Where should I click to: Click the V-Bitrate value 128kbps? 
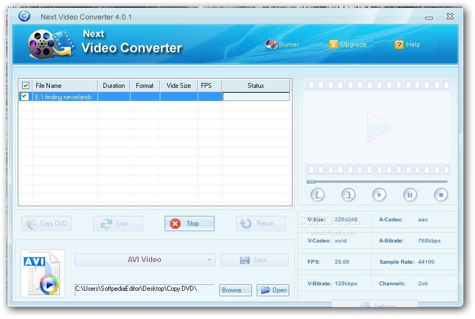tap(346, 284)
